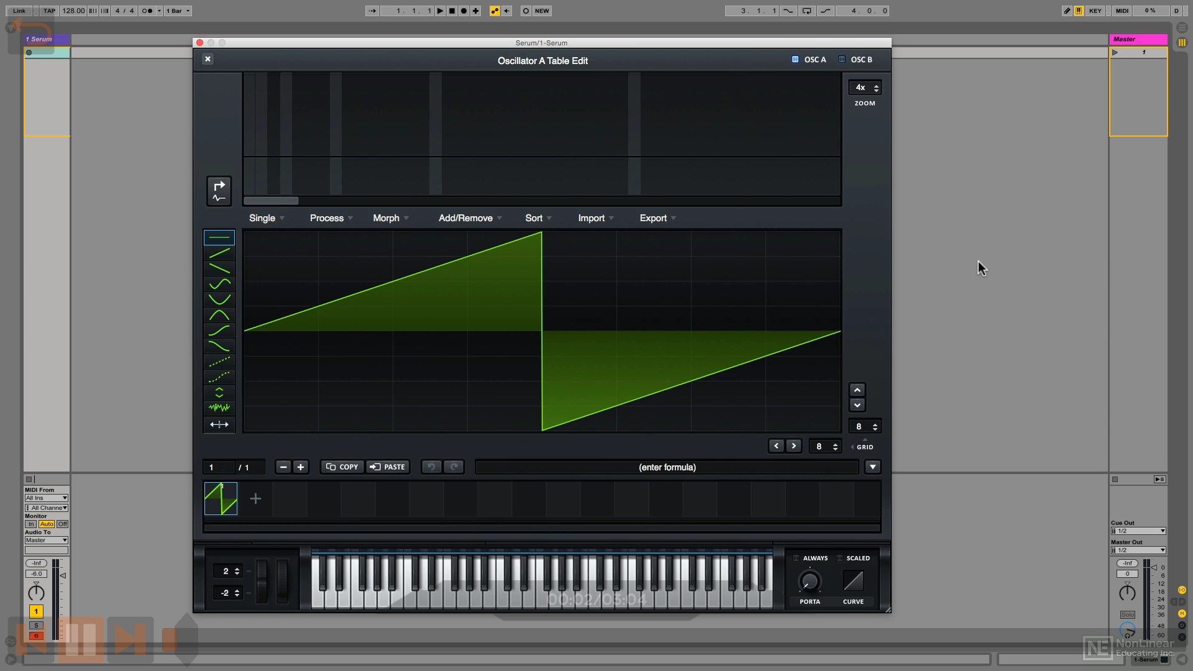Enable the ALWAYS portamento checkbox
The height and width of the screenshot is (671, 1193).
796,558
